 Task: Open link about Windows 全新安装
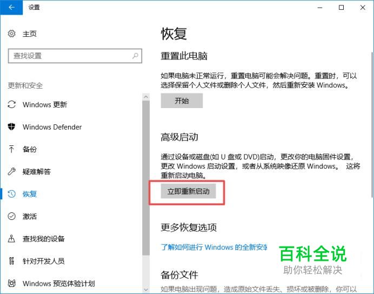click(x=214, y=248)
